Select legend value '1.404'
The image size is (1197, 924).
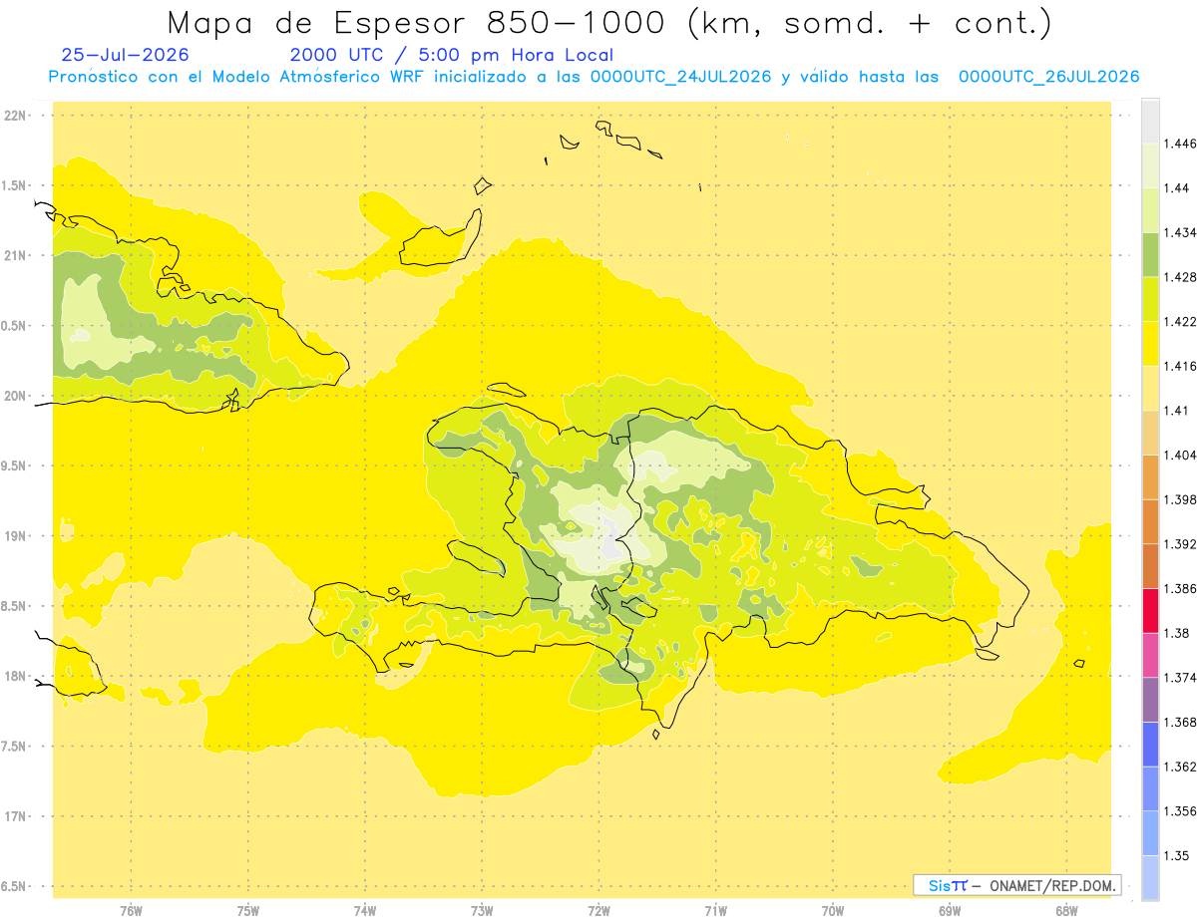[x=1182, y=455]
